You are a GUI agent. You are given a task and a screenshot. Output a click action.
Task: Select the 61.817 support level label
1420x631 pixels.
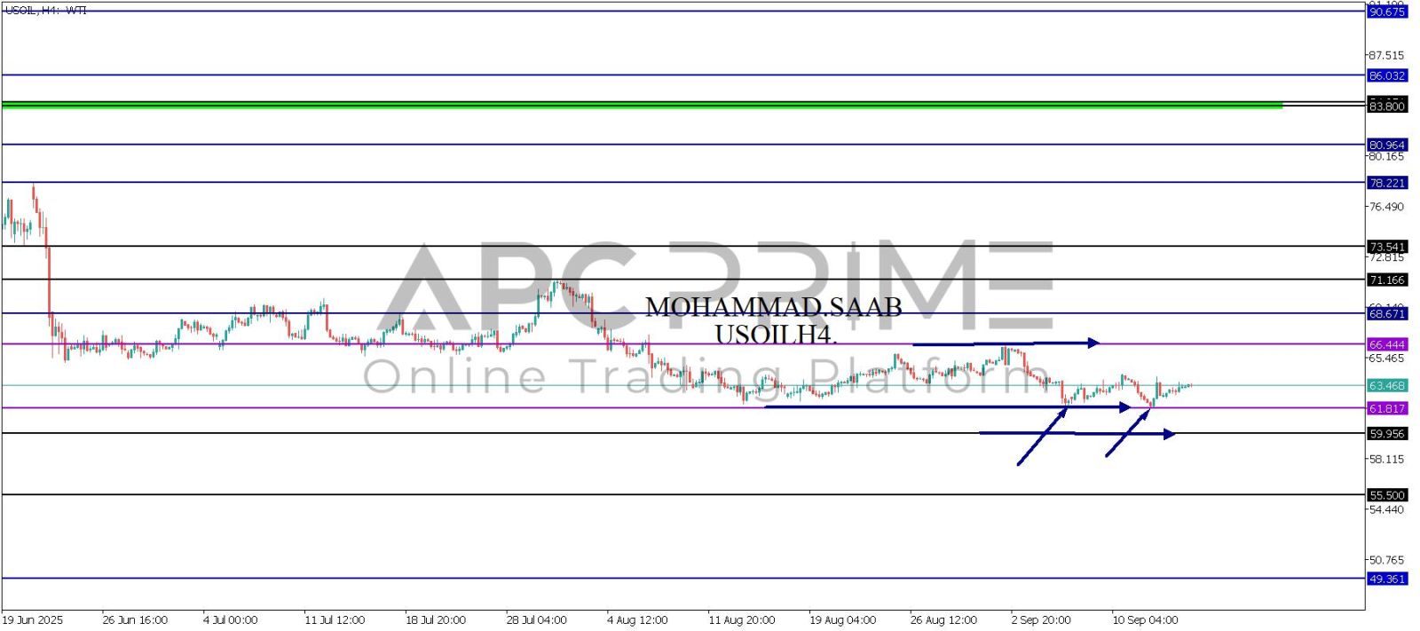pyautogui.click(x=1387, y=408)
